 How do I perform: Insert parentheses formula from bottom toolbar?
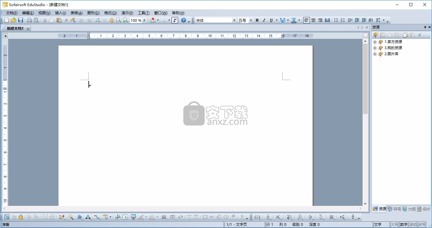pyautogui.click(x=257, y=217)
